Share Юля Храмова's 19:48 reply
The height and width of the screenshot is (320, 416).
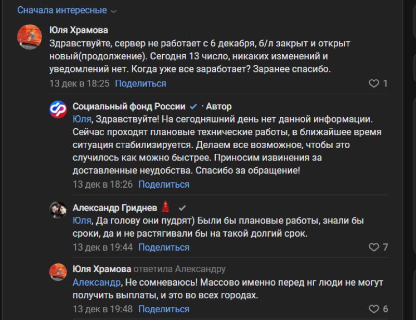coord(164,309)
